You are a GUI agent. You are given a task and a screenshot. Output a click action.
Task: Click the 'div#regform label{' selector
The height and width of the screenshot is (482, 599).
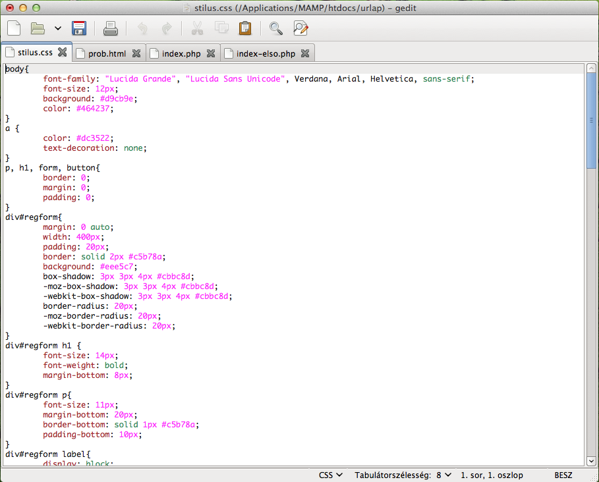(x=47, y=454)
